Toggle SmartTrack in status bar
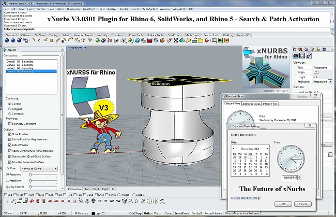 click(182, 213)
